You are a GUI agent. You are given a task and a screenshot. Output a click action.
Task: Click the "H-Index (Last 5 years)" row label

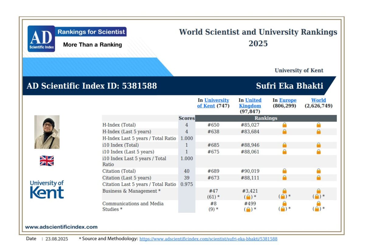127,131
